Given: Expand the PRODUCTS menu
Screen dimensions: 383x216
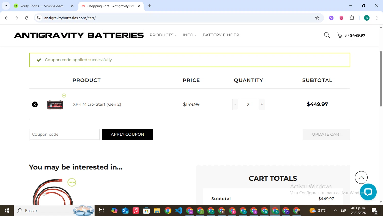Looking at the screenshot, I should pos(163,35).
